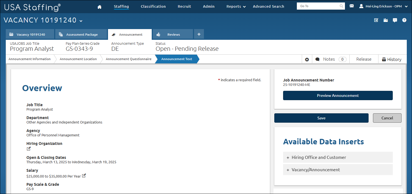Click the Program Analyst job title text in Overview
412x194 pixels.
click(40, 109)
